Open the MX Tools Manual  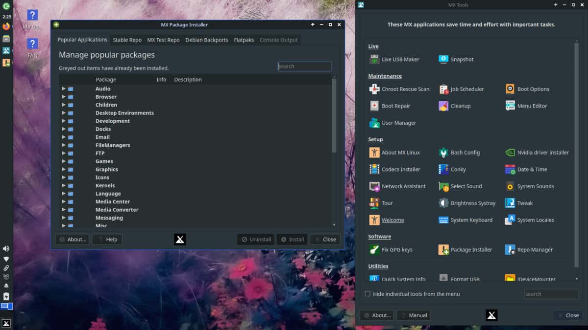coord(413,315)
